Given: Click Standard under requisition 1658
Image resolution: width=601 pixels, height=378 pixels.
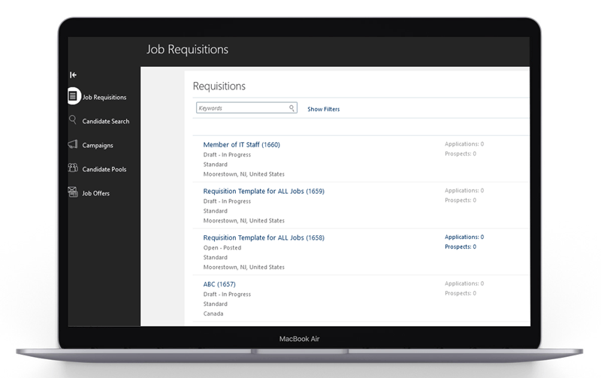Looking at the screenshot, I should pyautogui.click(x=215, y=258).
